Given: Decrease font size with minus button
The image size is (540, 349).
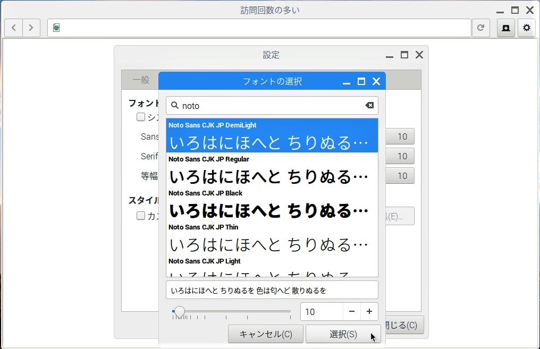Looking at the screenshot, I should [x=352, y=311].
